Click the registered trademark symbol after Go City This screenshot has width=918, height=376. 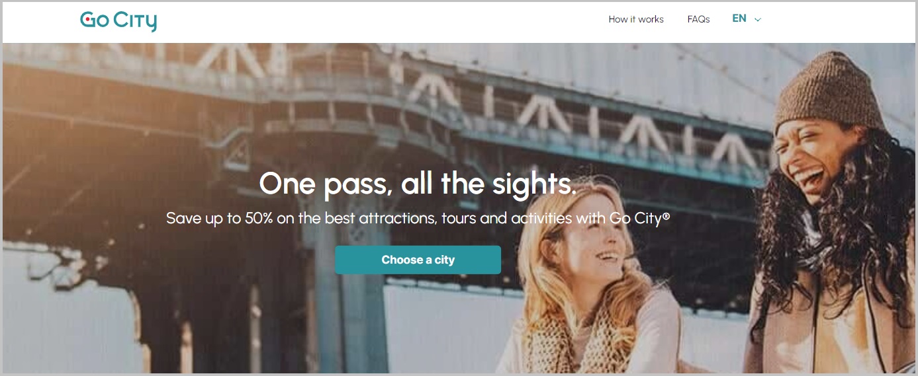pos(666,214)
